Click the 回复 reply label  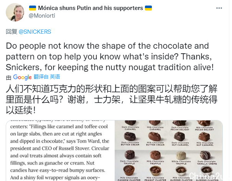[12, 32]
